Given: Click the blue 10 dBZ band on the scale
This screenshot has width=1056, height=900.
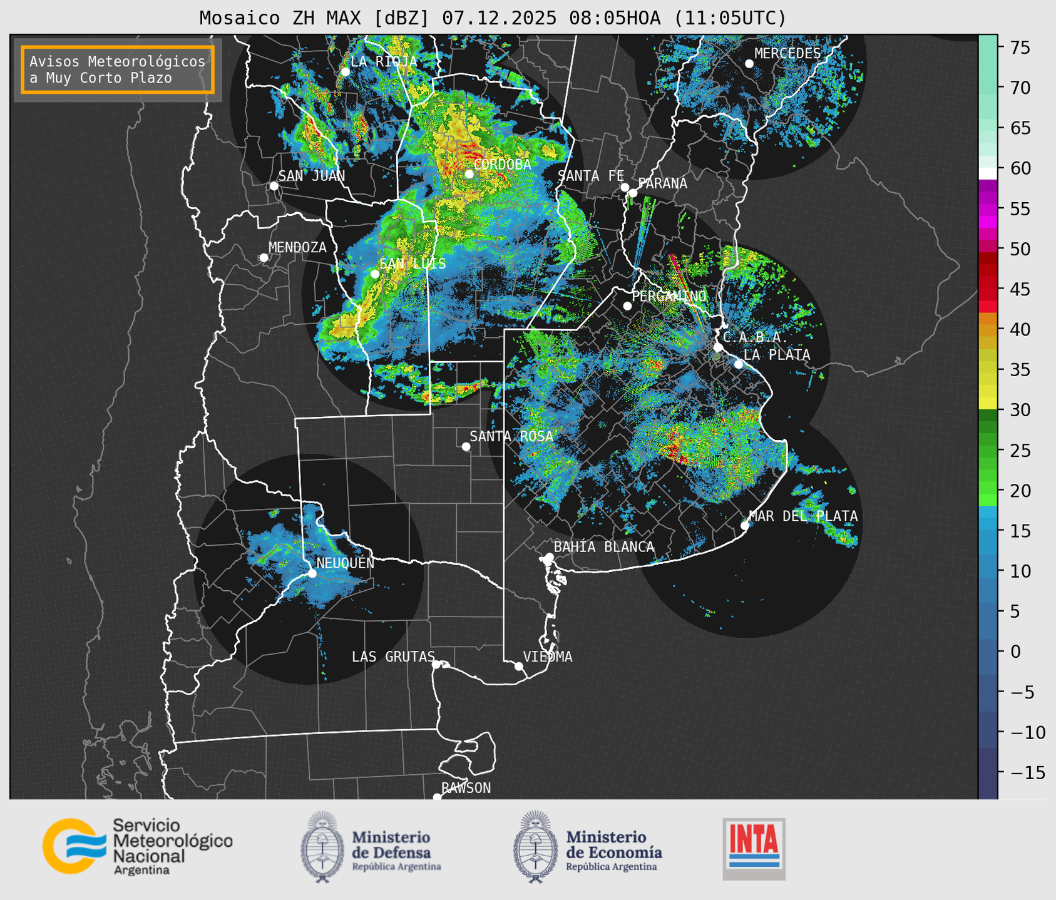Looking at the screenshot, I should point(988,571).
